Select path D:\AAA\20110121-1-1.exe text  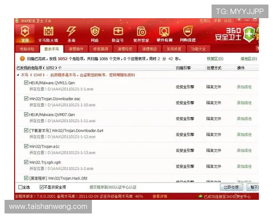point(71,89)
